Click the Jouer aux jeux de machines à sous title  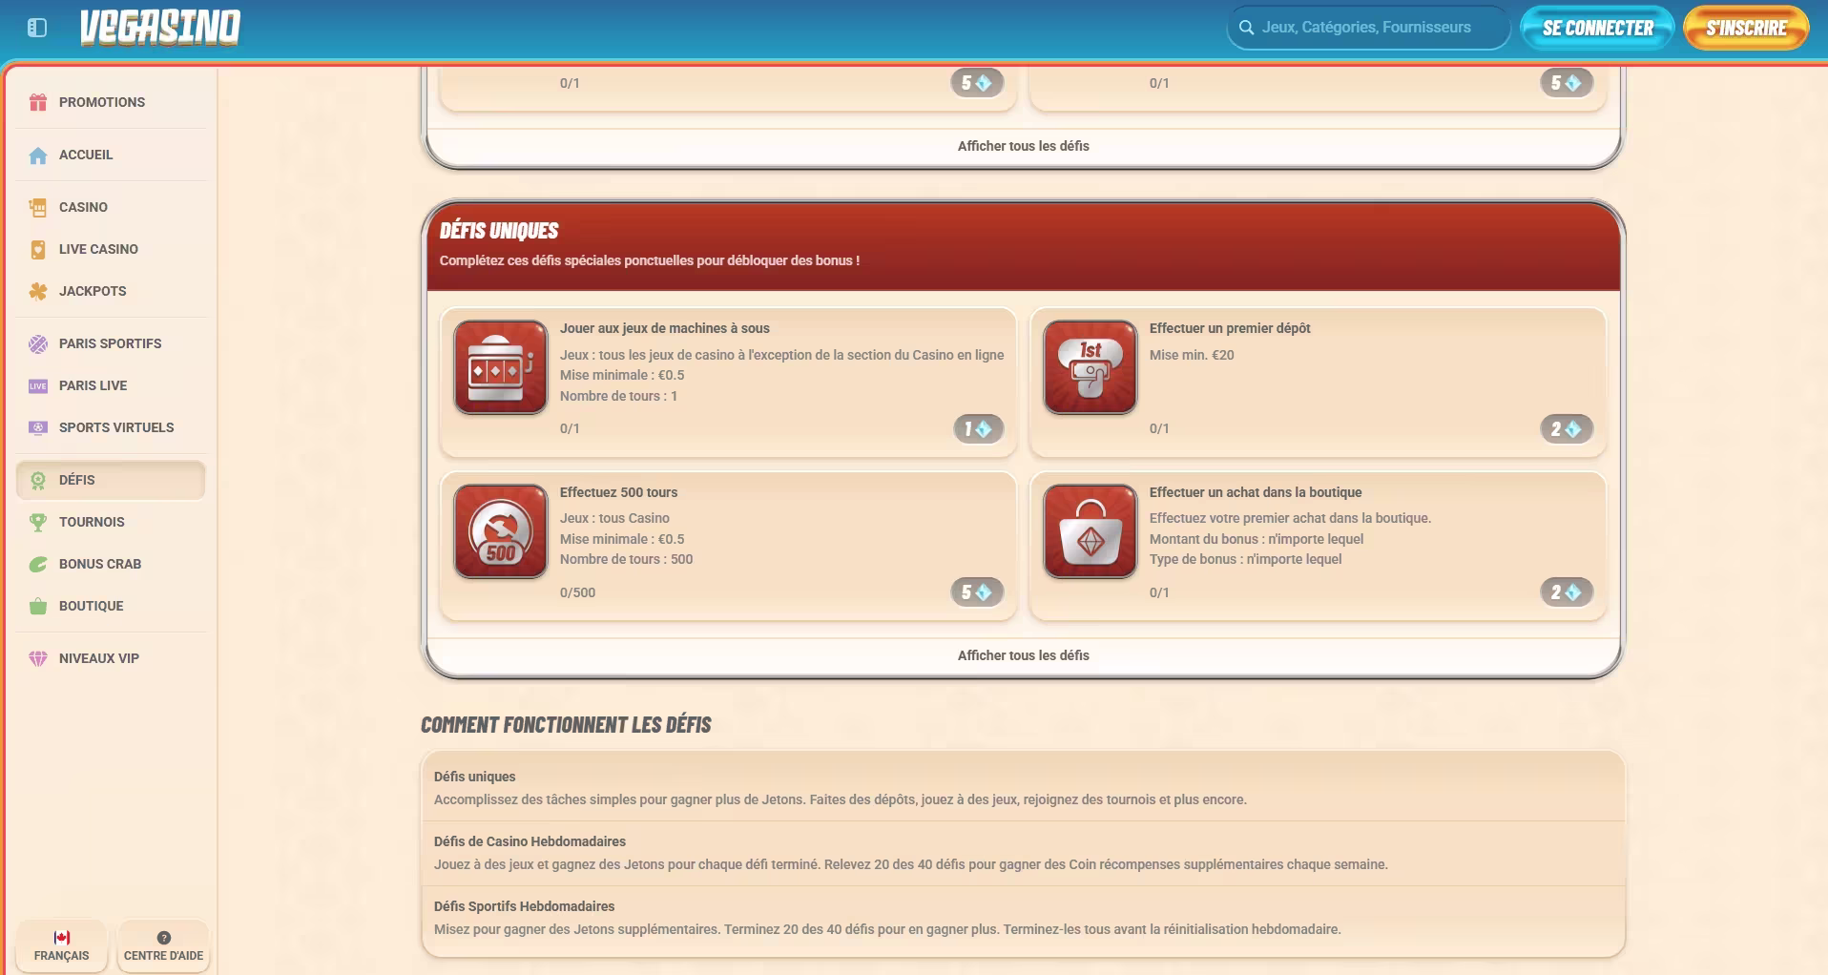(x=664, y=328)
